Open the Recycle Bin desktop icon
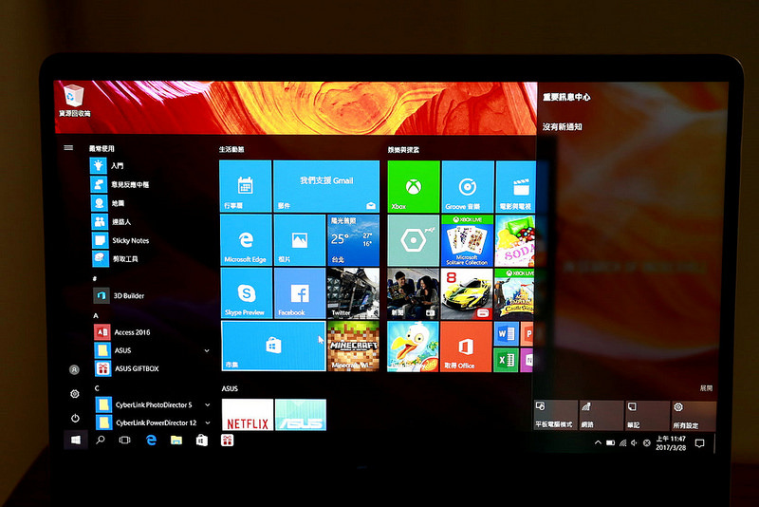This screenshot has height=507, width=759. [74, 101]
